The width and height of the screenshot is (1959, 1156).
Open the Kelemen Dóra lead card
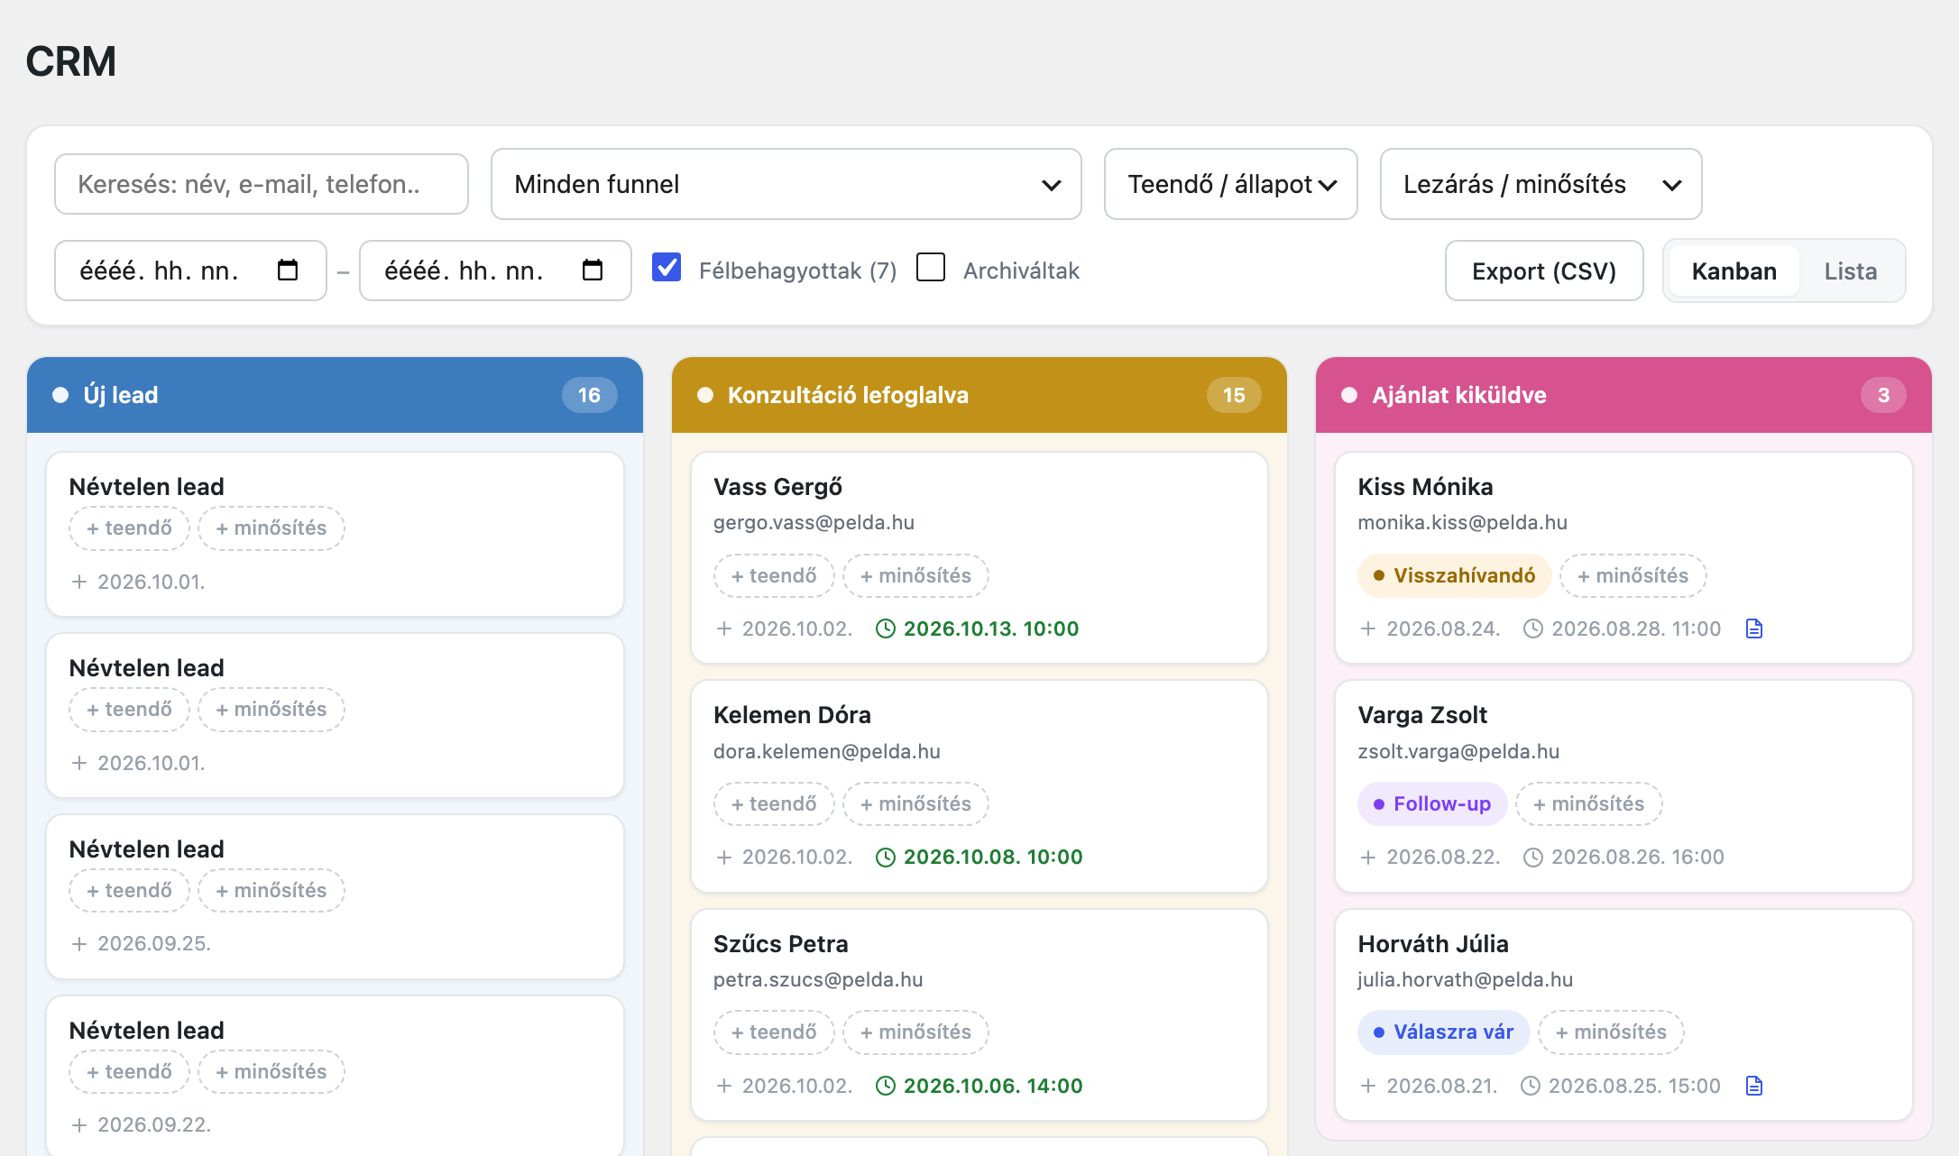979,786
